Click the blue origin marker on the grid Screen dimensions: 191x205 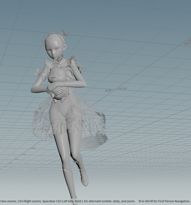[x=108, y=90]
